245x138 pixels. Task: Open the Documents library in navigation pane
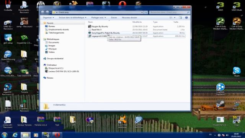point(54,43)
